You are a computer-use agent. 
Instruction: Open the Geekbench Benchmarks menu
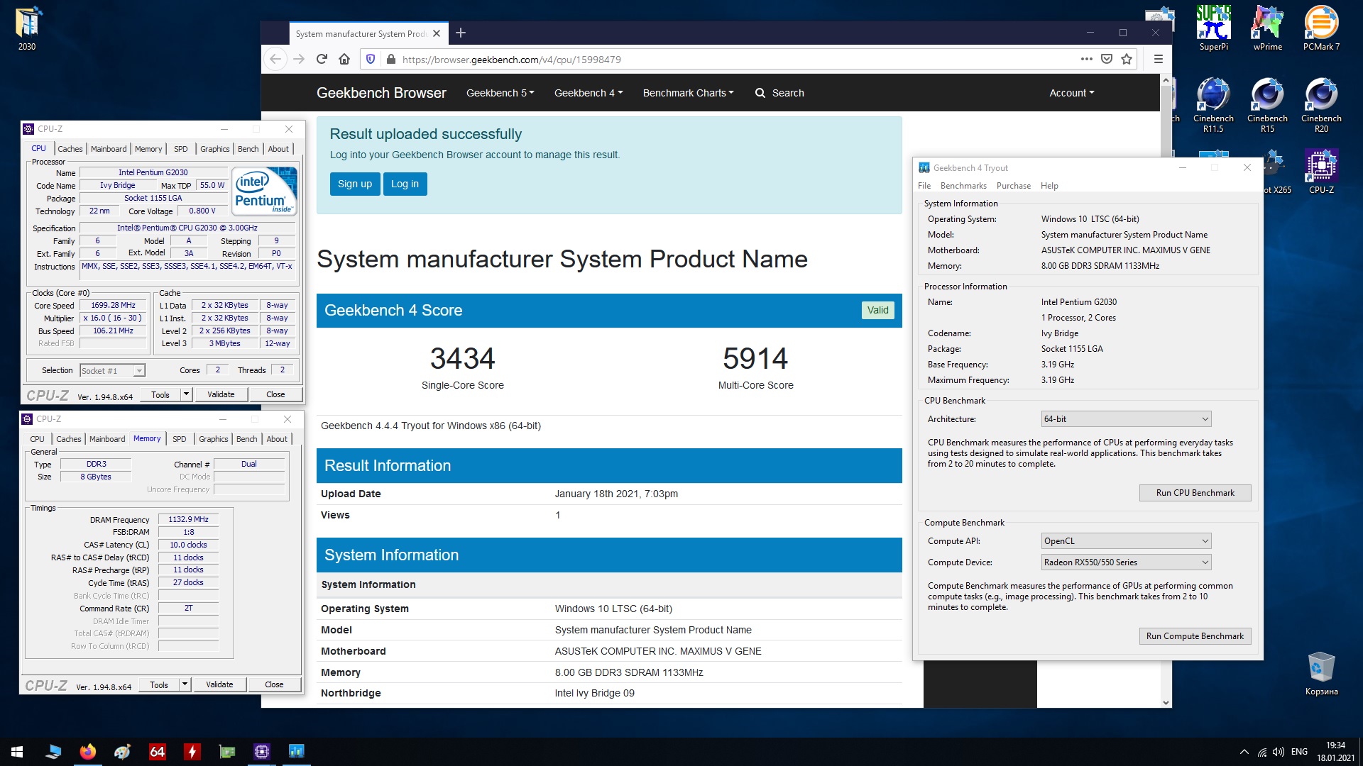963,186
